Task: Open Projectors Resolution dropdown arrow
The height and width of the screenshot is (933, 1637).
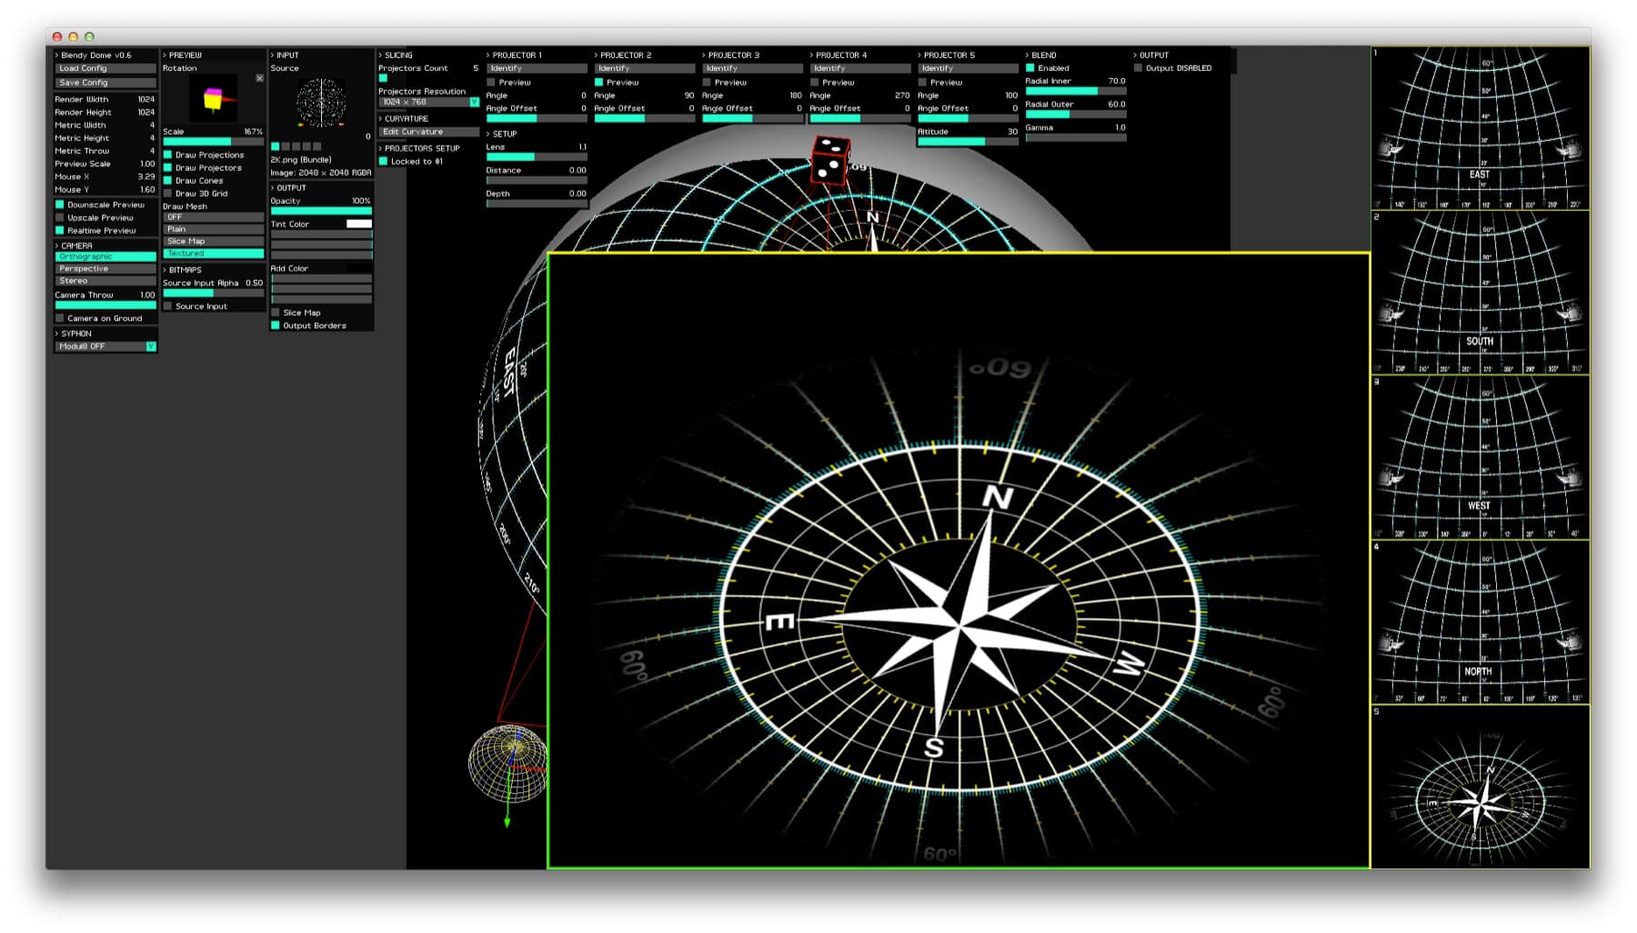Action: click(x=474, y=102)
